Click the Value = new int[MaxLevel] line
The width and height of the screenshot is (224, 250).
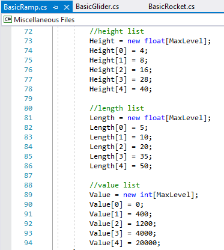[144, 195]
